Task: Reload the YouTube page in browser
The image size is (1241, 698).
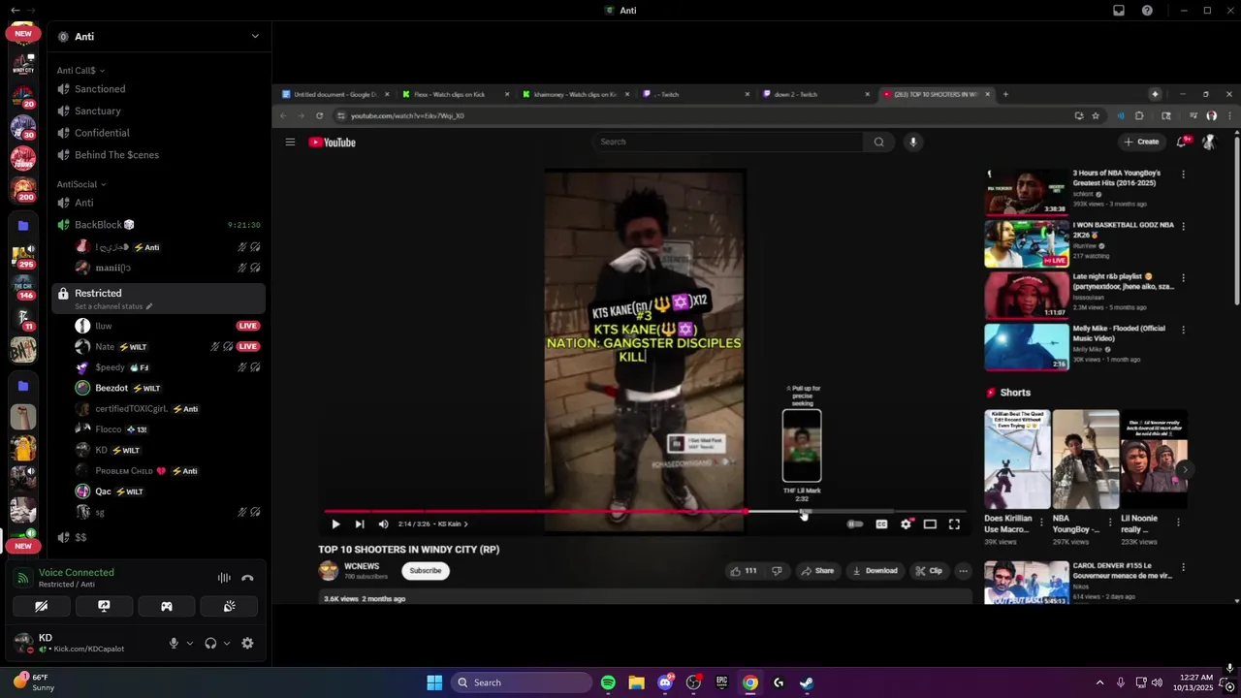Action: click(320, 115)
